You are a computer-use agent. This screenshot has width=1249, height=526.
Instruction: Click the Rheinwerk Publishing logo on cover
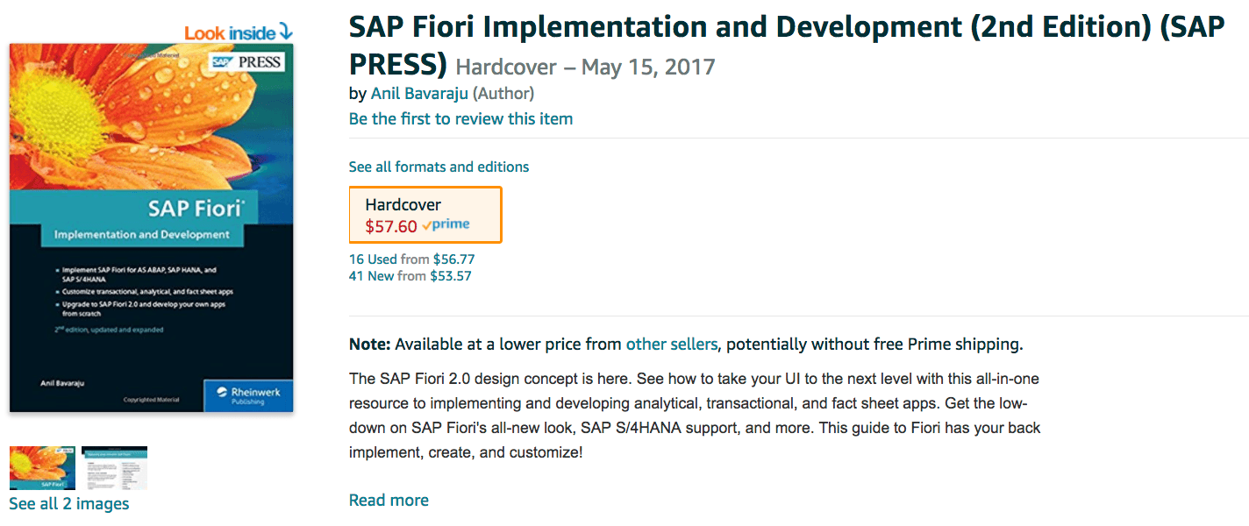[x=249, y=395]
